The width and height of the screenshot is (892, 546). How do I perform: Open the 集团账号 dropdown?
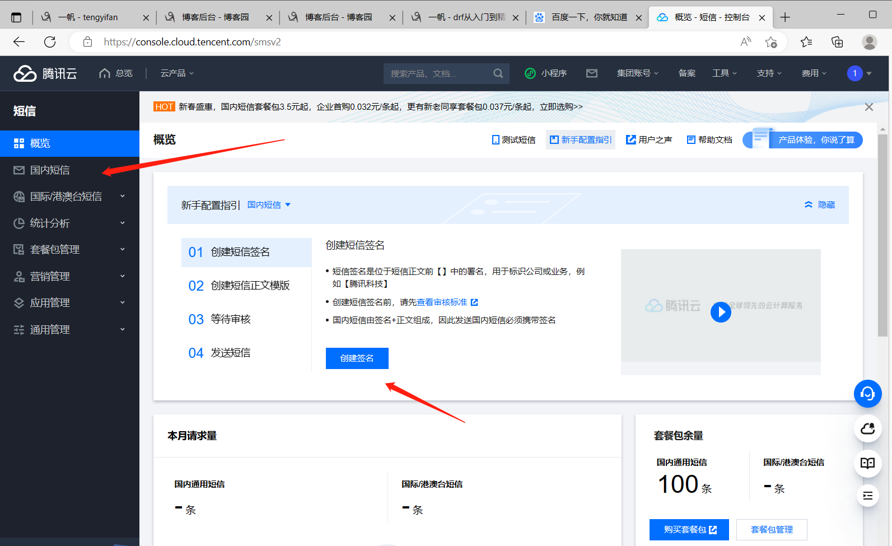tap(638, 73)
